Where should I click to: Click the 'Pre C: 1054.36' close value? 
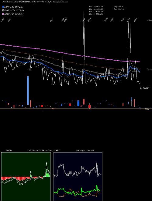[96, 14]
